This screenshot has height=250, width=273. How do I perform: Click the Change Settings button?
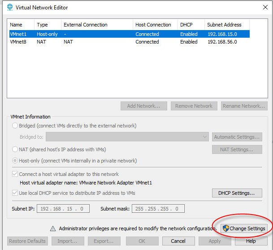click(244, 228)
